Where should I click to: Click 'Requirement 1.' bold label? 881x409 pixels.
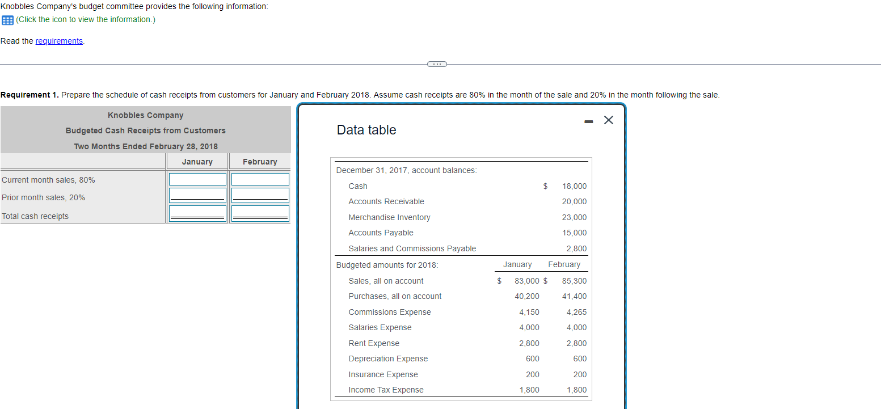[29, 95]
